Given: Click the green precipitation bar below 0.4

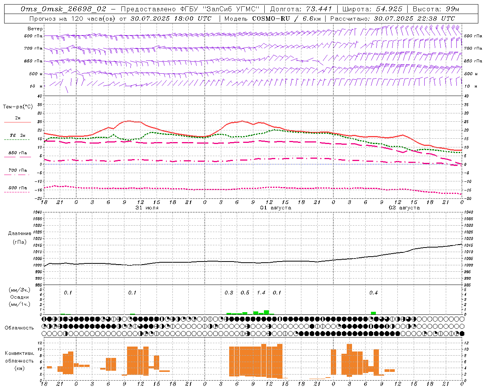Looking at the screenshot, I should 373,313.
